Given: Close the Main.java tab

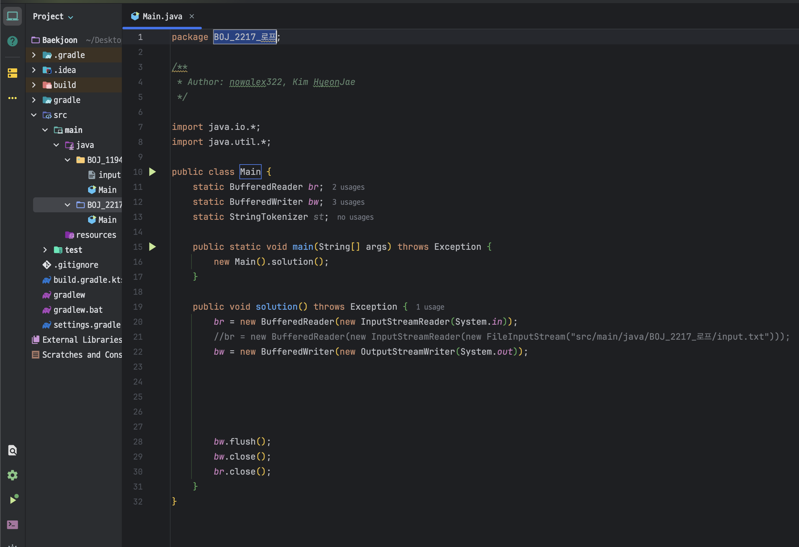Looking at the screenshot, I should coord(192,17).
